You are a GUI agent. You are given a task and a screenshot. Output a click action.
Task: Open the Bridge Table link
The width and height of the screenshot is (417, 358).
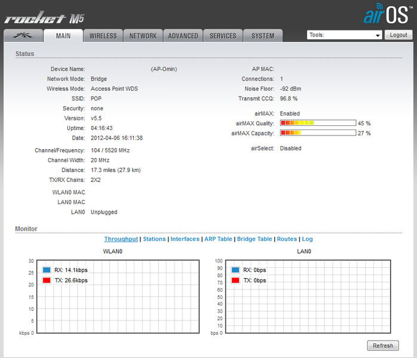(255, 239)
